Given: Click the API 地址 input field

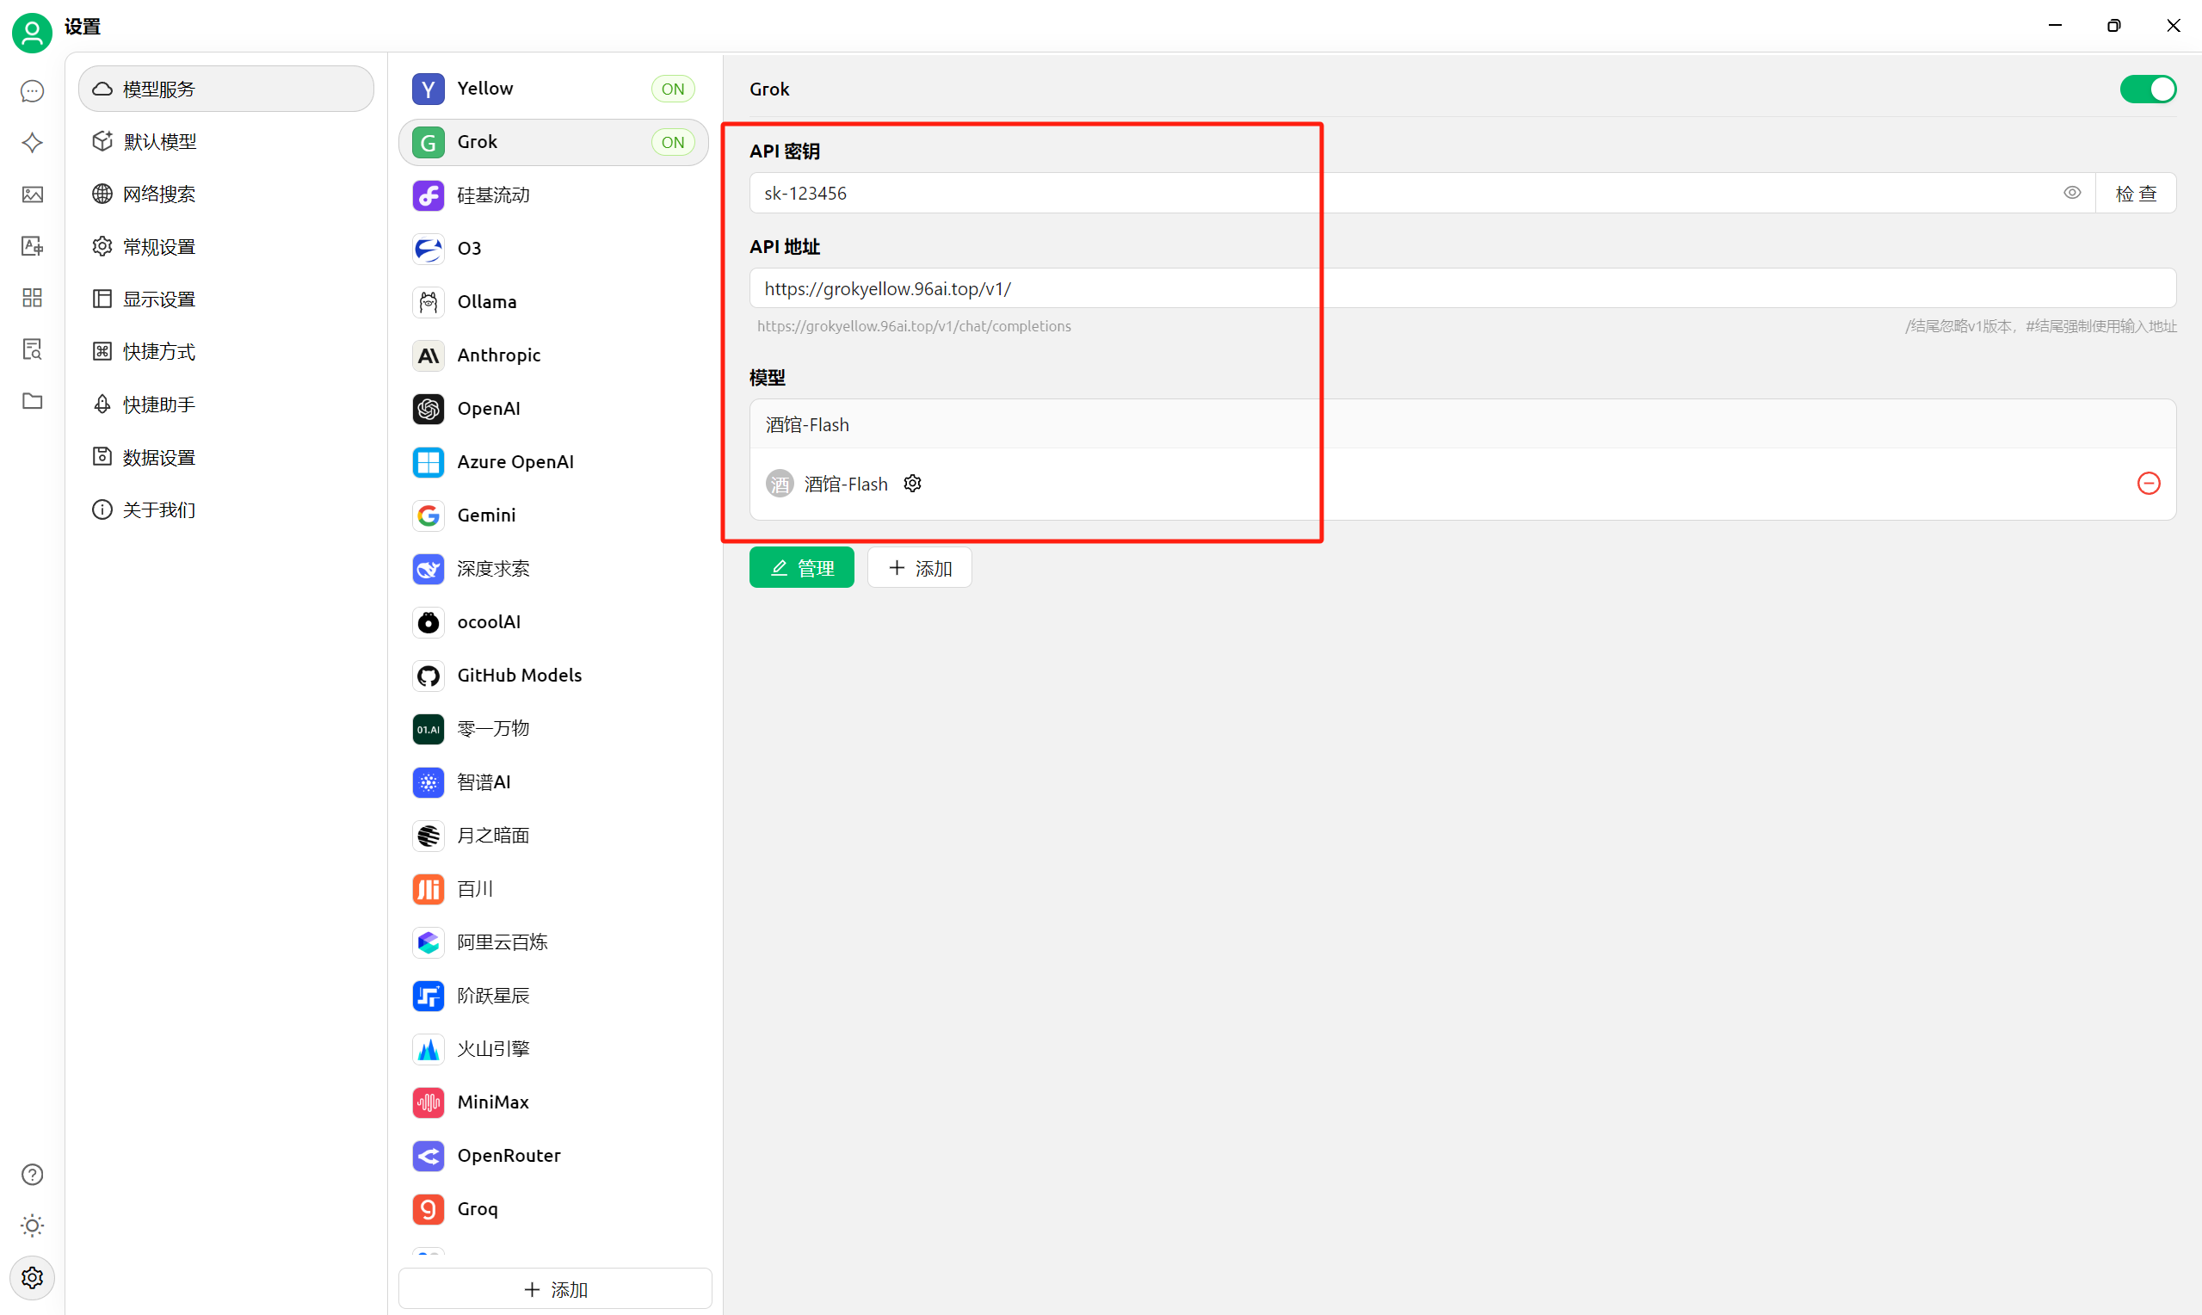Looking at the screenshot, I should [x=1462, y=288].
